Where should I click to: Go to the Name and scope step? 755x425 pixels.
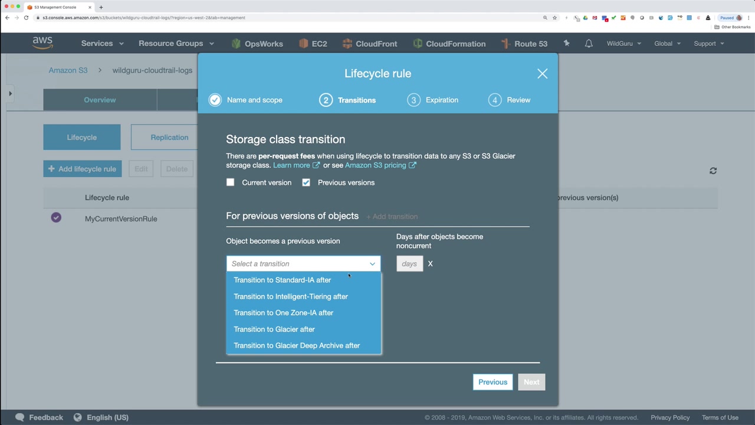coord(245,100)
